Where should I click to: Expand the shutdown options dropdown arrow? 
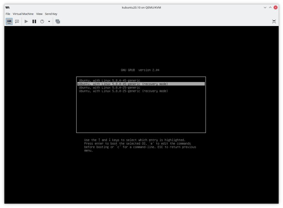(x=49, y=22)
